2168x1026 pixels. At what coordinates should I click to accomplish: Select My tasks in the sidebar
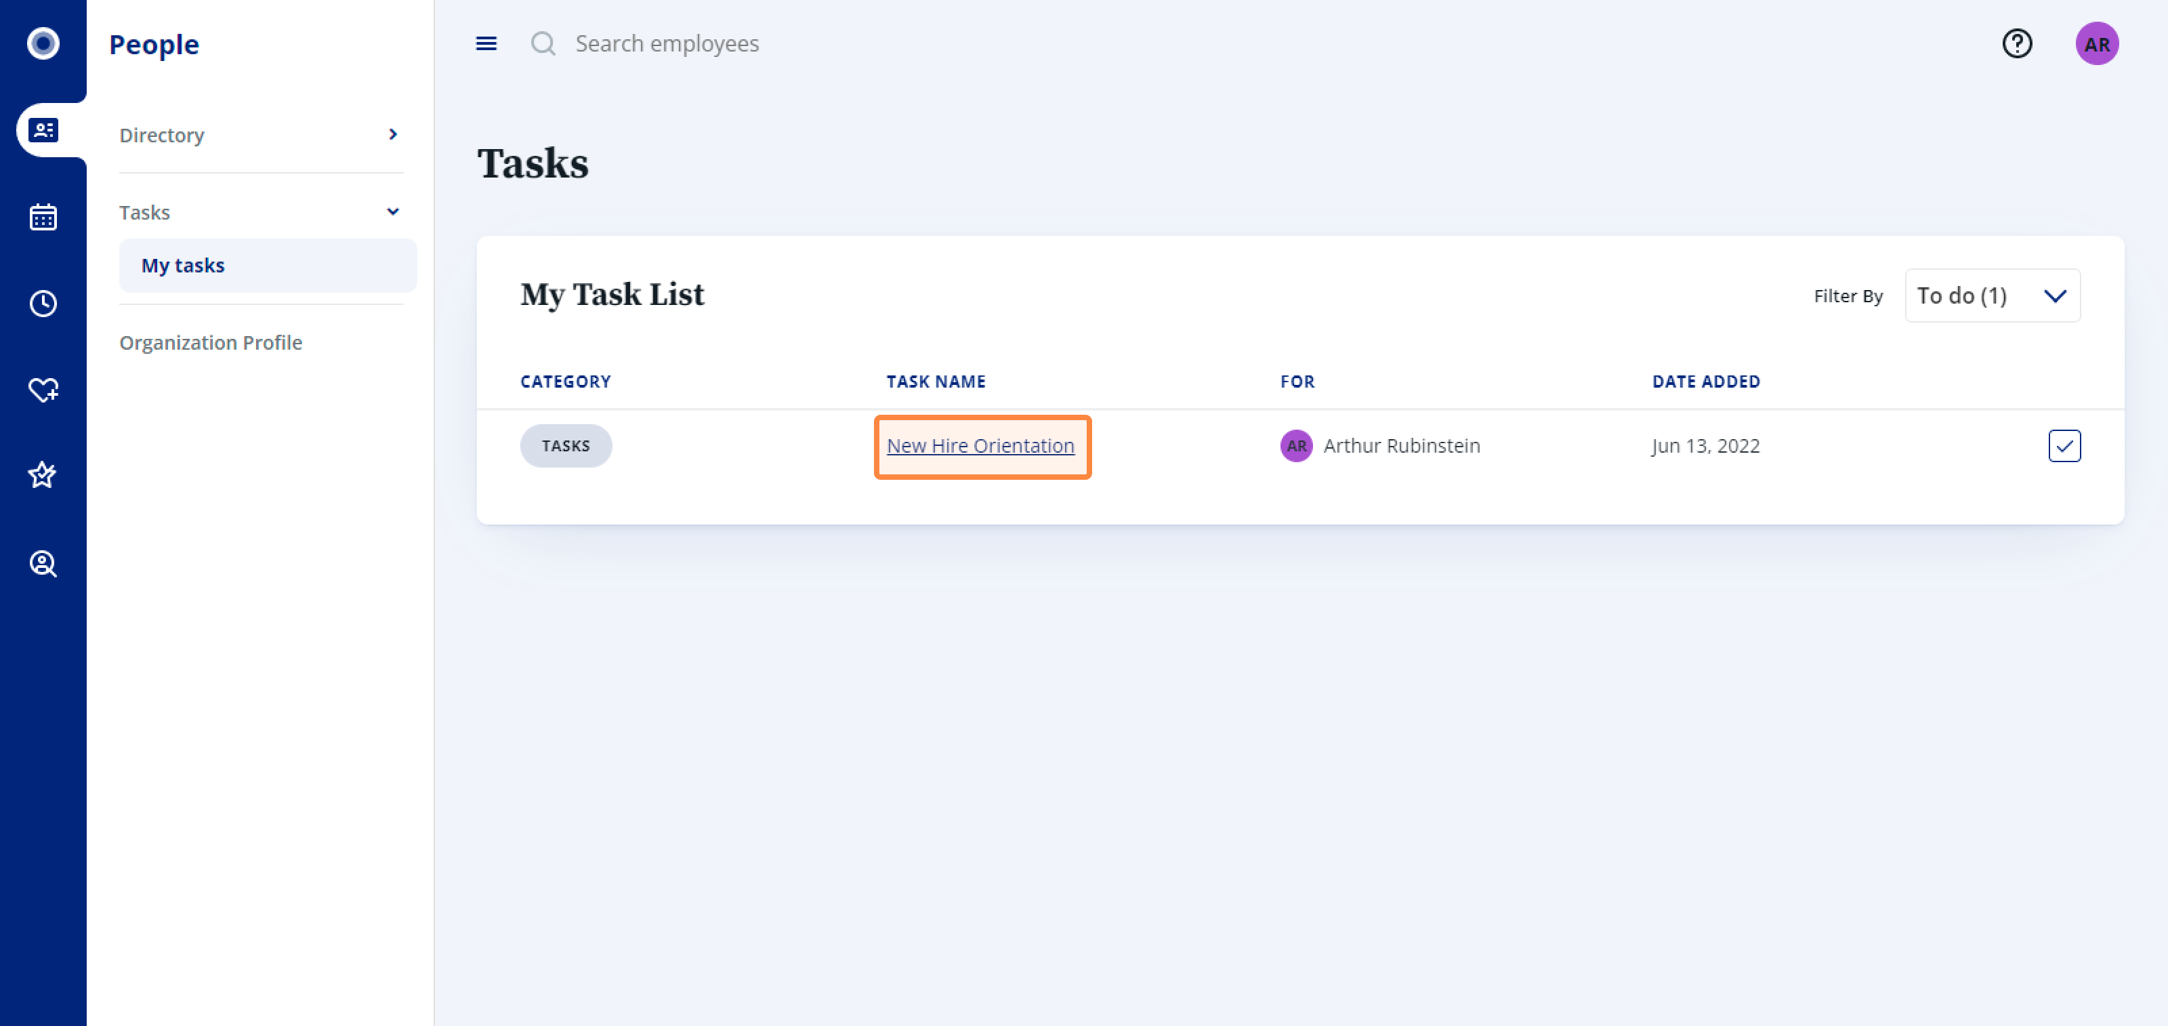point(183,266)
